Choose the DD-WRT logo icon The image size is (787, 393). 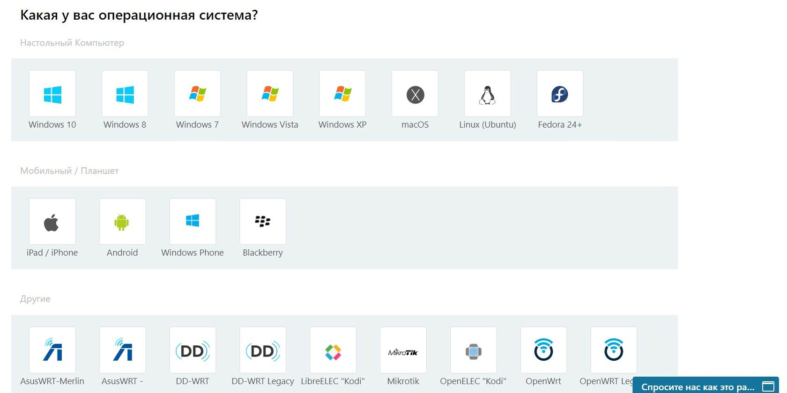click(x=193, y=350)
